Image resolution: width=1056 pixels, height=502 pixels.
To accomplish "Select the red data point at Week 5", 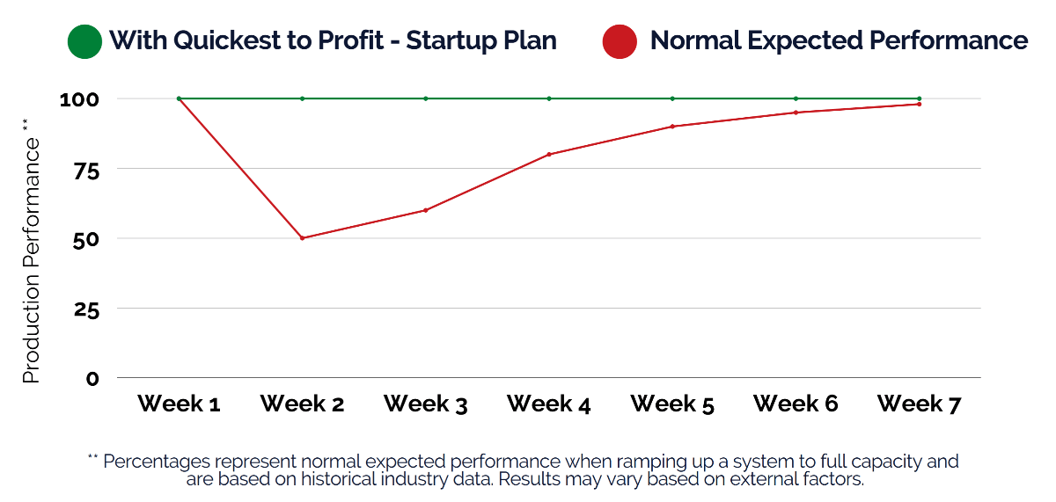I will click(672, 127).
